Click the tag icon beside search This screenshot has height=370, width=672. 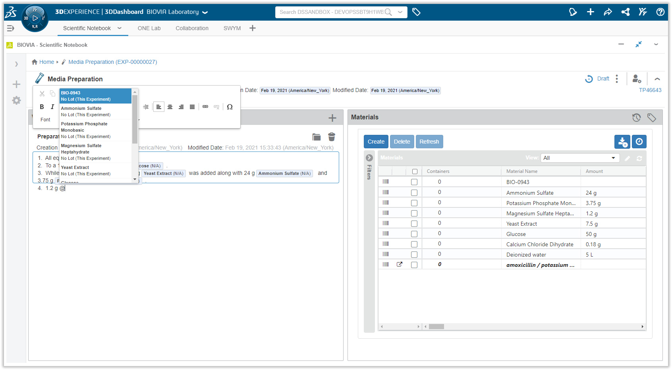[416, 12]
